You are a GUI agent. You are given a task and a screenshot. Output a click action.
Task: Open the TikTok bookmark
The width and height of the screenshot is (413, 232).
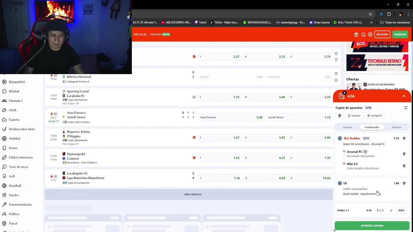coord(224,23)
